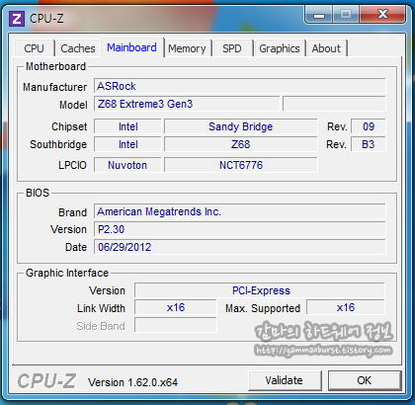Click the Nuvoton LPCIO vendor field

tap(127, 165)
